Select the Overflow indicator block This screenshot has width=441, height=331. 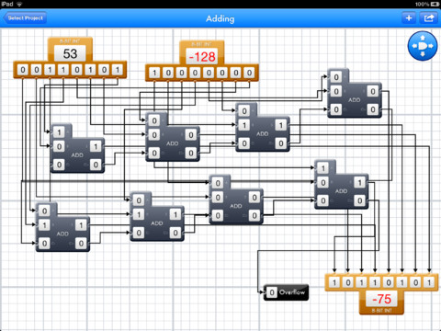[286, 292]
